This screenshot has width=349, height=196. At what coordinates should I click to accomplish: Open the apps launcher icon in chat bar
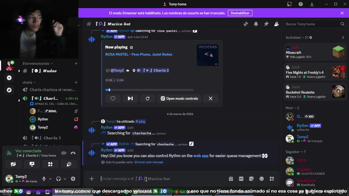[272, 179]
